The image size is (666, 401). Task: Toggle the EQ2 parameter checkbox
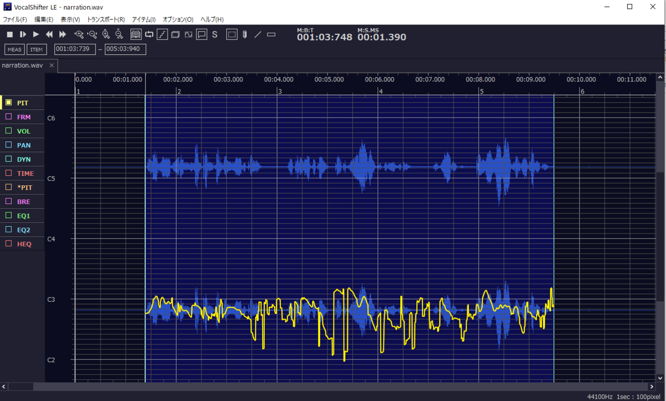(8, 230)
